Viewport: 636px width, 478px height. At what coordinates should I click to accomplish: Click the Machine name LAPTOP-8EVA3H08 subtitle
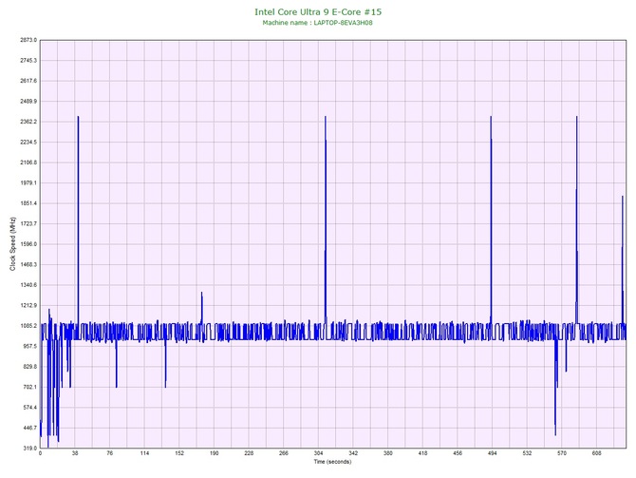coord(317,23)
